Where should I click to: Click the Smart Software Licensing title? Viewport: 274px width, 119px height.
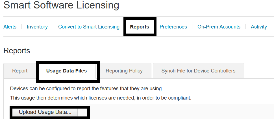pyautogui.click(x=61, y=5)
